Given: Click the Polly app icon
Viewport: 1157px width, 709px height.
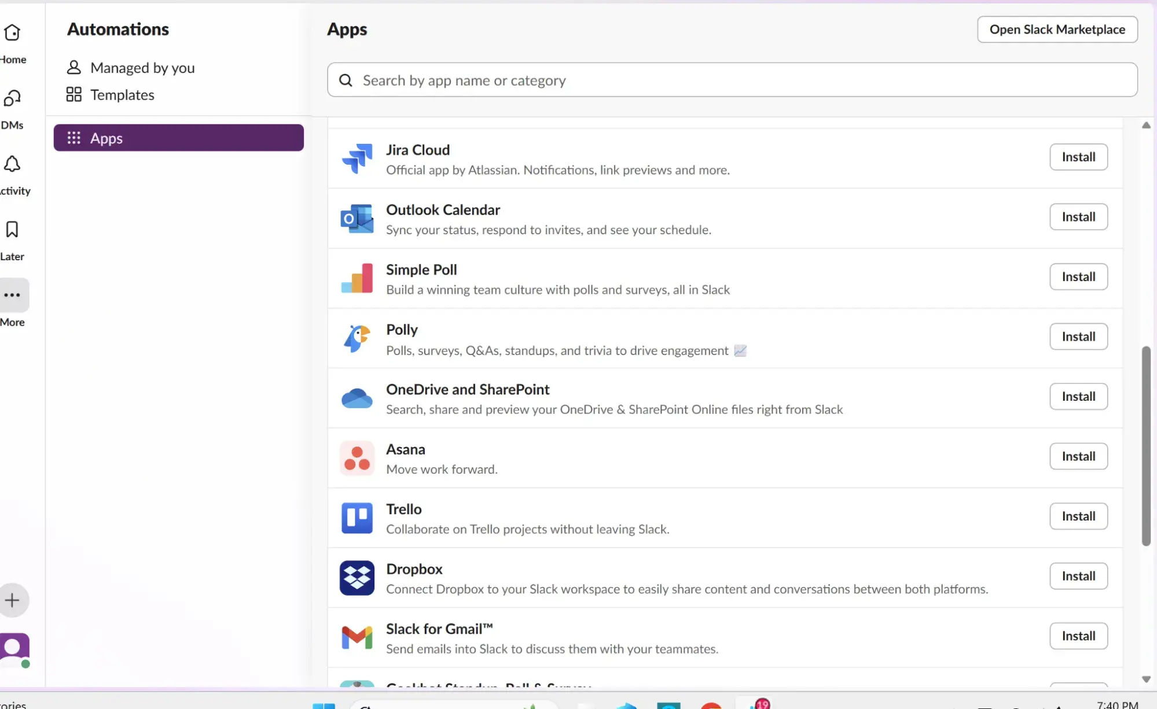Looking at the screenshot, I should click(356, 339).
